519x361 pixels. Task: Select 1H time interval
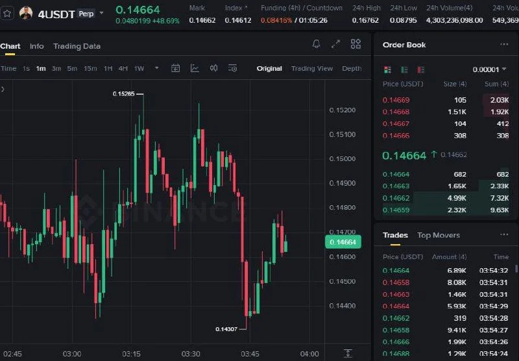click(108, 69)
